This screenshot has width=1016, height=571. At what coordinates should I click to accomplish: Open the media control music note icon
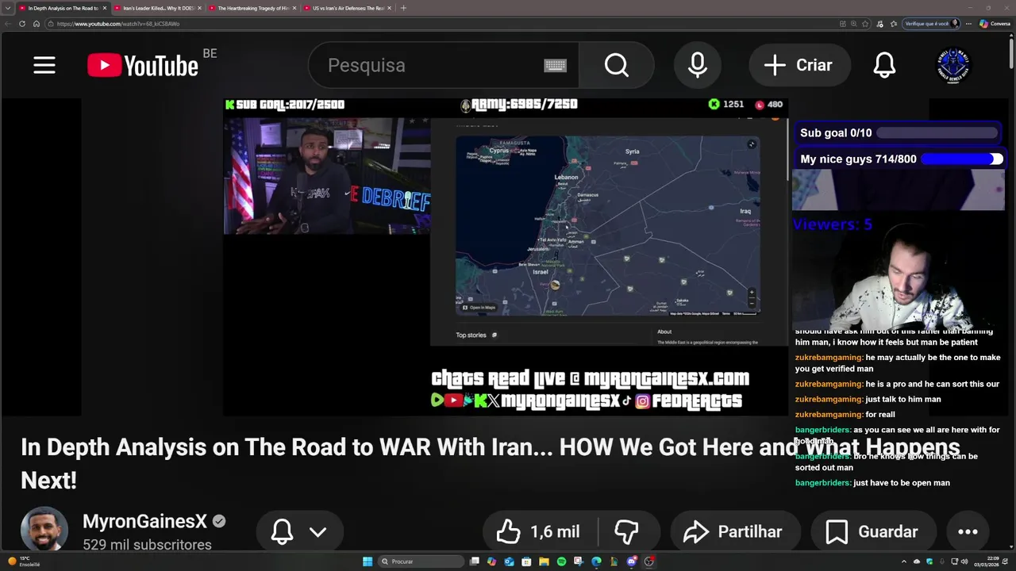pos(880,24)
